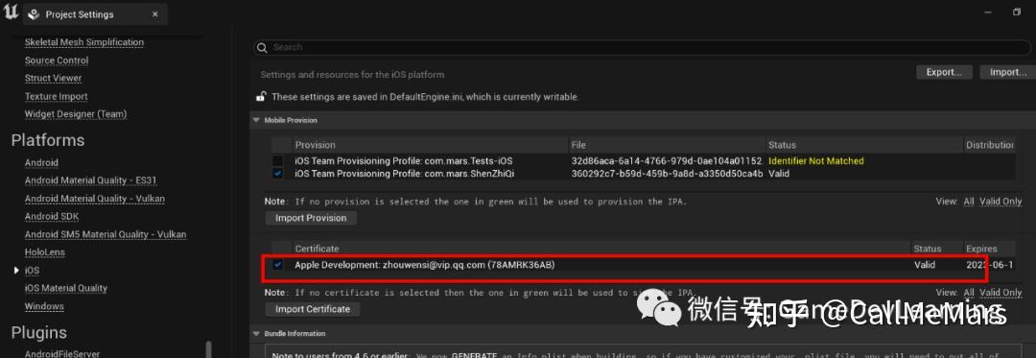This screenshot has width=1036, height=358.
Task: Uncheck the com.mars.ShenZhiQi provision checkbox
Action: click(x=278, y=174)
